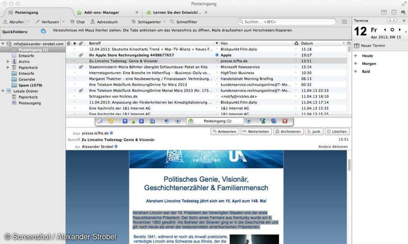The height and width of the screenshot is (244, 408).
Task: Collapse the Bald section in Termine
Action: click(356, 72)
